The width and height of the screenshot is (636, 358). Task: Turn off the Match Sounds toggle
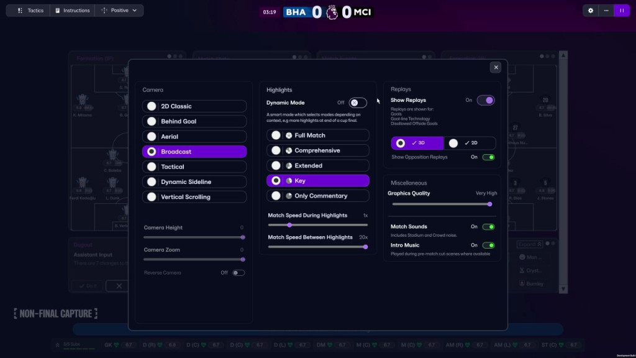(488, 226)
